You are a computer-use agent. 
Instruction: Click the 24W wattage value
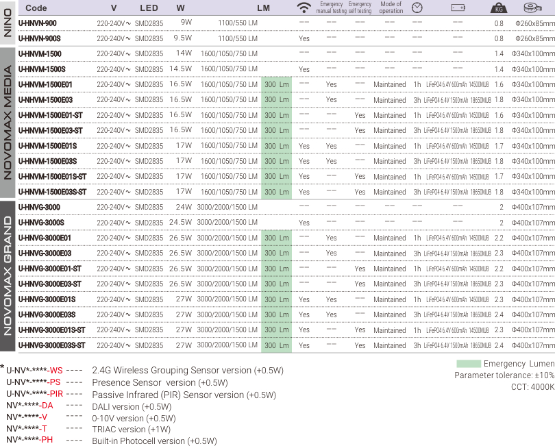coord(184,207)
